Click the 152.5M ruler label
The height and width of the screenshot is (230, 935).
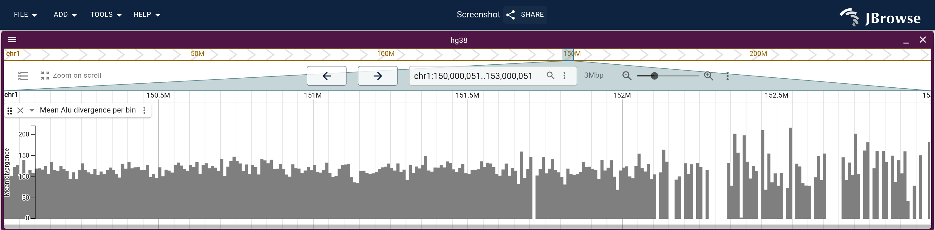(x=776, y=95)
